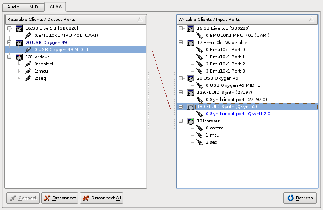Image resolution: width=323 pixels, height=210 pixels.
Task: Click input plug icon of Emu10k1 Port 0
Action: pyautogui.click(x=199, y=50)
